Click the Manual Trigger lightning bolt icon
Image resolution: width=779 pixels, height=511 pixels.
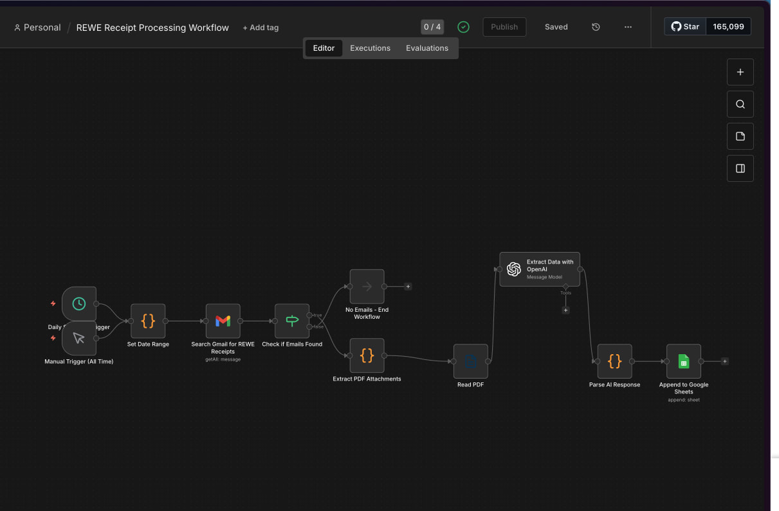coord(53,338)
